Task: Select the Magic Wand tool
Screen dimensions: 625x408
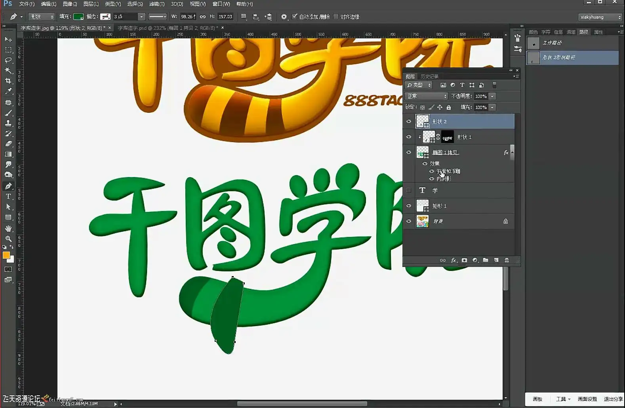Action: (x=8, y=71)
